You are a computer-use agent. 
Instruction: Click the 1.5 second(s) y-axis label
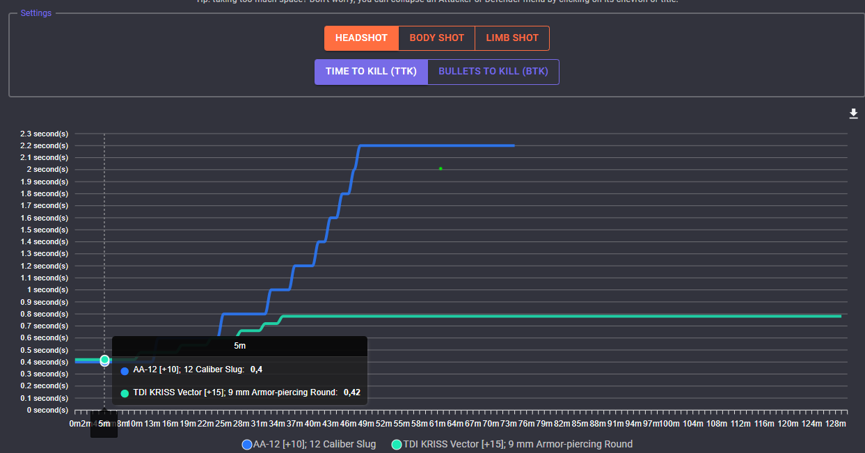[43, 230]
